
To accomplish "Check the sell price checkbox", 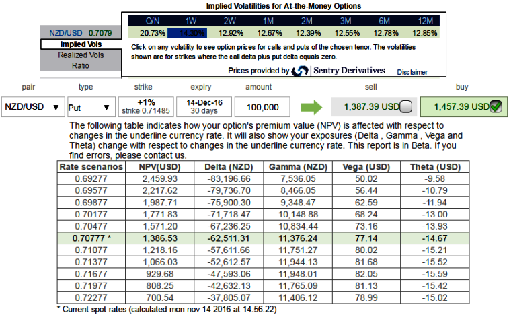I will coord(405,106).
